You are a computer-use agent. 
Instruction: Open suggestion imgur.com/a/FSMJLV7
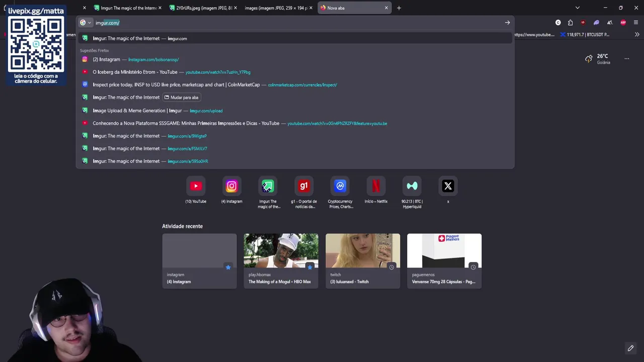point(295,148)
